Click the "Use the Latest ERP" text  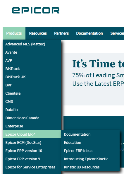[x=98, y=83]
